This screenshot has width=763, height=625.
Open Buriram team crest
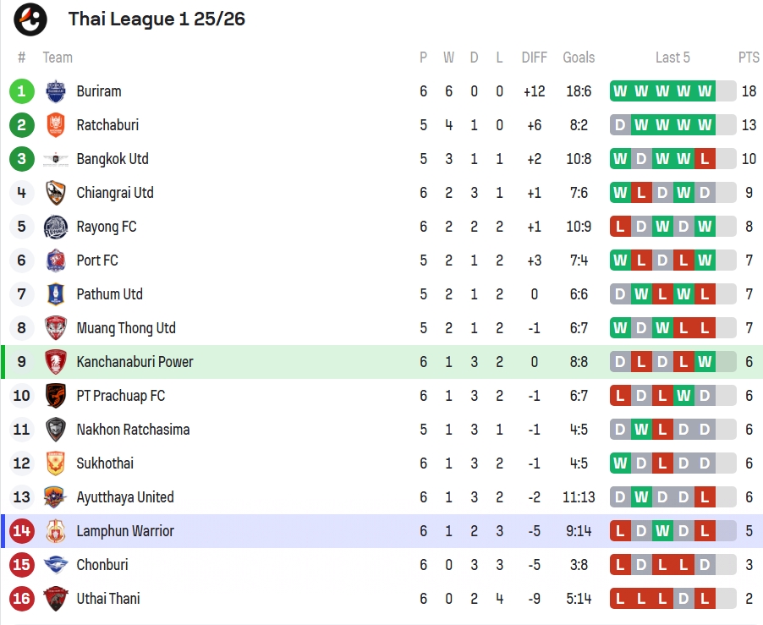click(x=56, y=91)
